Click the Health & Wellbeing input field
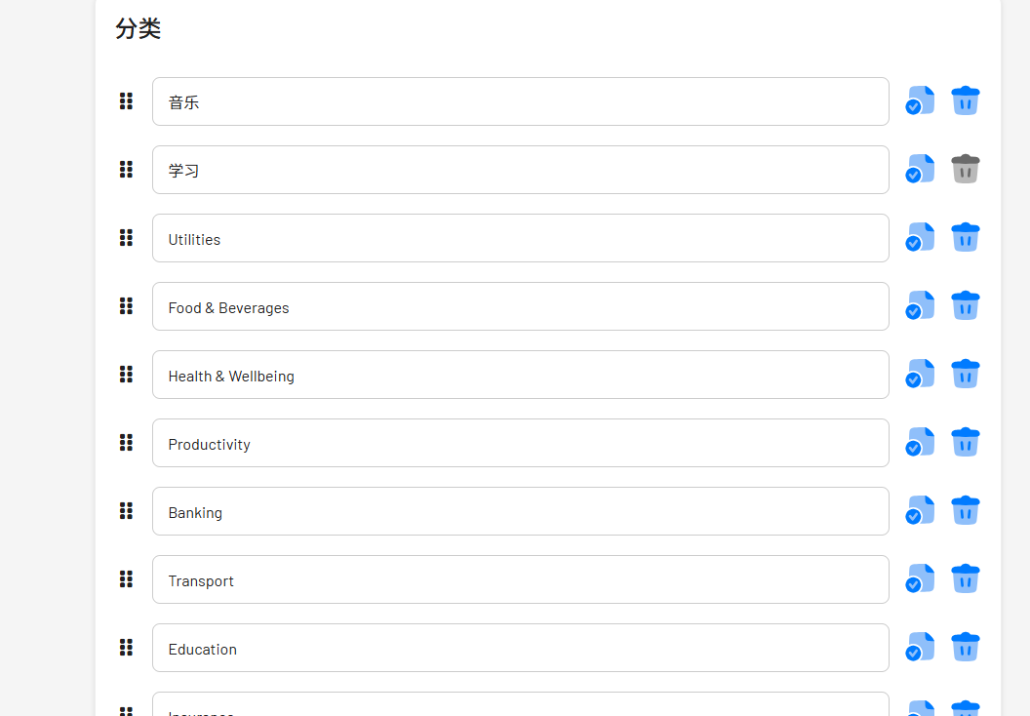The width and height of the screenshot is (1030, 716). pos(520,375)
